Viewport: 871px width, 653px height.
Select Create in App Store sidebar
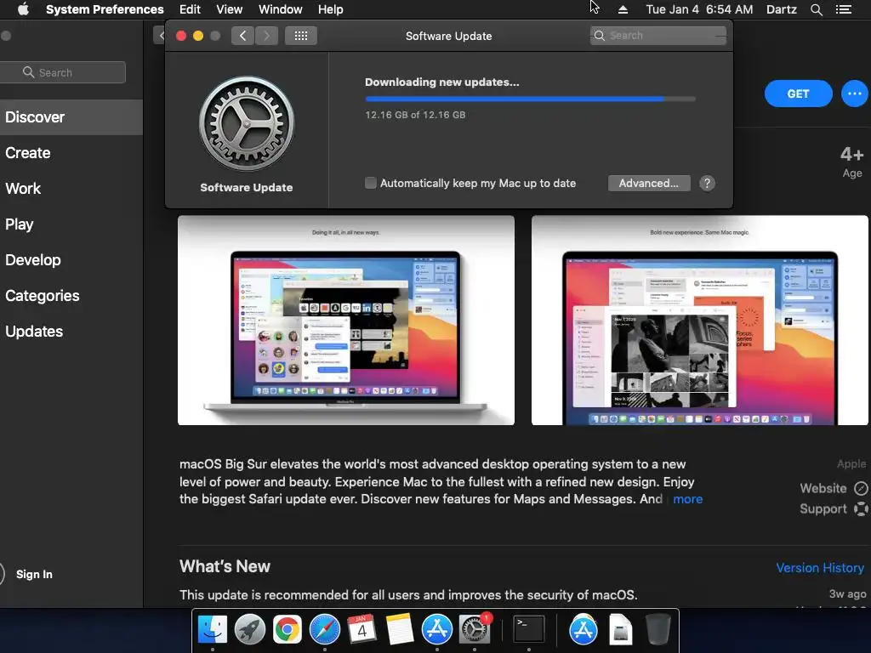click(28, 153)
